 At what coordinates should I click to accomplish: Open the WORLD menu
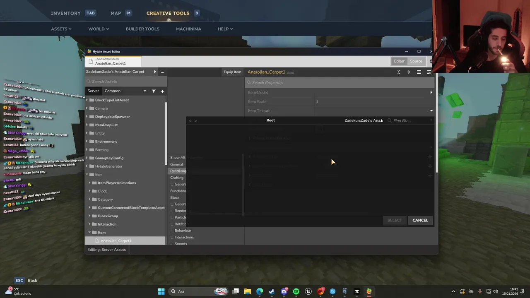coord(99,29)
